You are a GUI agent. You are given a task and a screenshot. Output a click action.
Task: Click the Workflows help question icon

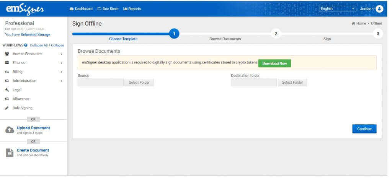click(x=26, y=45)
